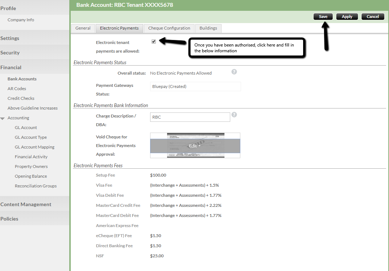Click help icon beside Overall status
Screen dimensions: 389x271
click(x=234, y=72)
